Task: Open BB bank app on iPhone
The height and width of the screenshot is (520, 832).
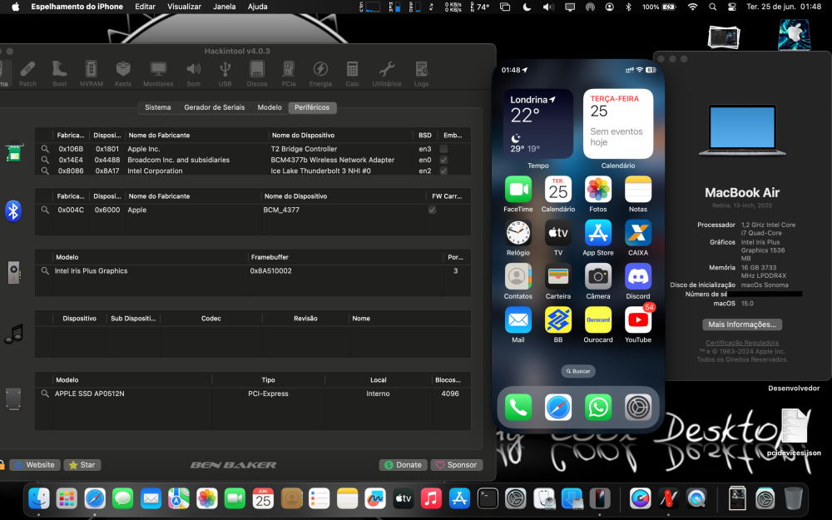Action: [558, 320]
